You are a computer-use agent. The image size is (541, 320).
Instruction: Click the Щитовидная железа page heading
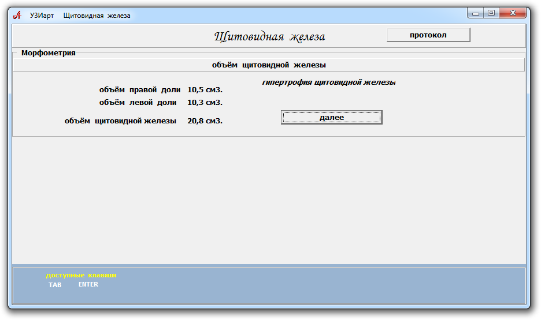[269, 36]
